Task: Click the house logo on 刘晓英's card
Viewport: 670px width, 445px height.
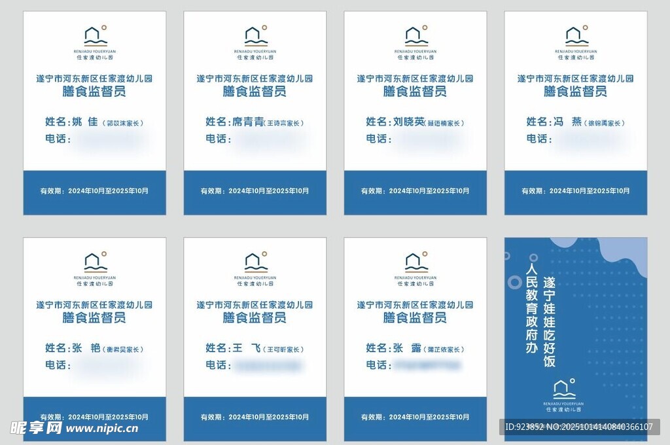Action: pos(415,35)
